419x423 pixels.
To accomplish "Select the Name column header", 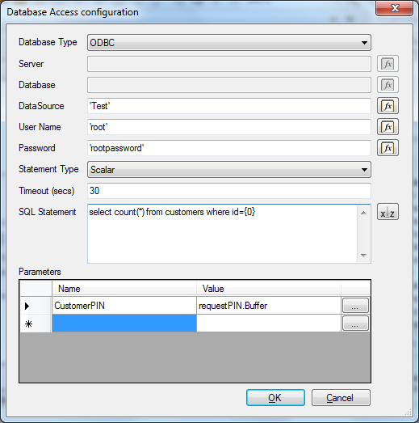I will [x=124, y=289].
